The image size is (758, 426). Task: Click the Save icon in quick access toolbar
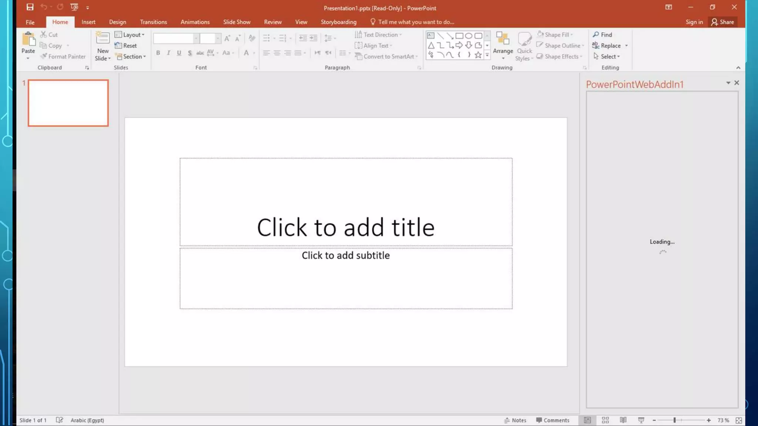pyautogui.click(x=30, y=7)
